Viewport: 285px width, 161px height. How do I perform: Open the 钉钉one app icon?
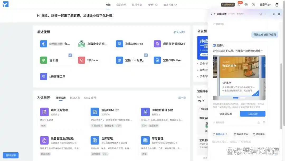point(81,60)
